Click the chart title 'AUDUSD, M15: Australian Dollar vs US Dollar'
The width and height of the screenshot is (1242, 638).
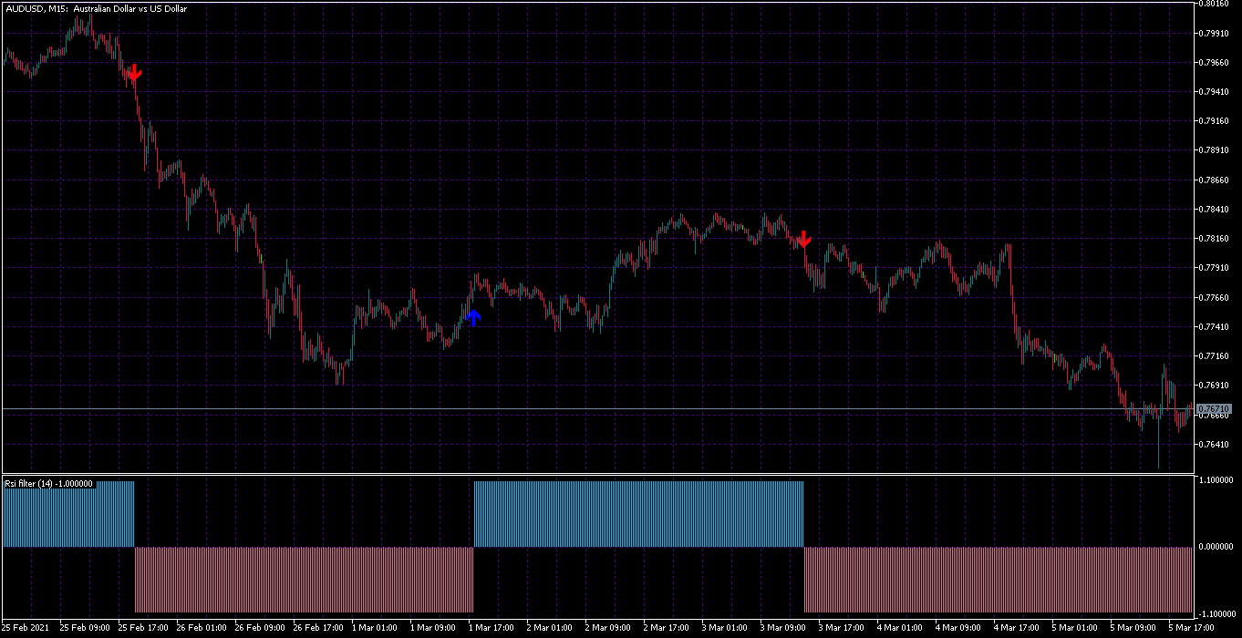tap(96, 8)
